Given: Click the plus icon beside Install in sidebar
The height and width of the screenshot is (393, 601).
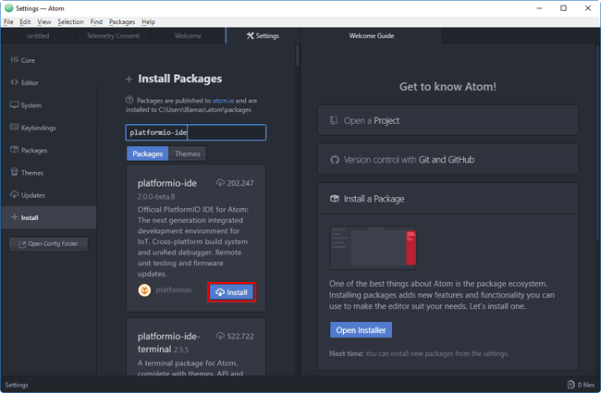Looking at the screenshot, I should point(14,217).
